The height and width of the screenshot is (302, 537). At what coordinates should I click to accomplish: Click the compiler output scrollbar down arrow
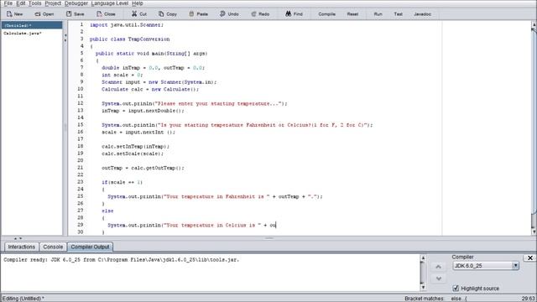click(423, 288)
